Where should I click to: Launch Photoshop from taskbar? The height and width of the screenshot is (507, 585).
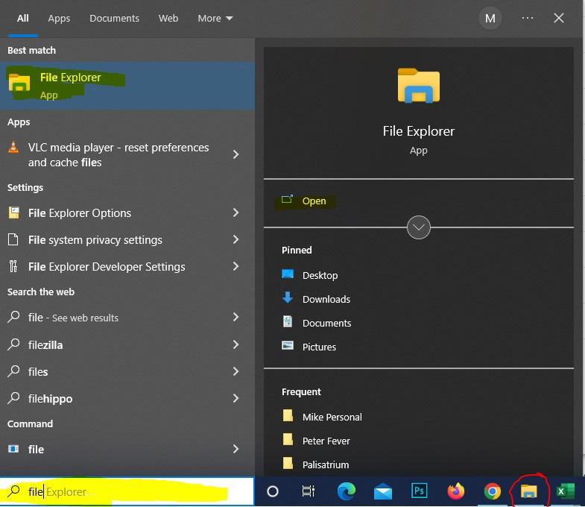(419, 491)
